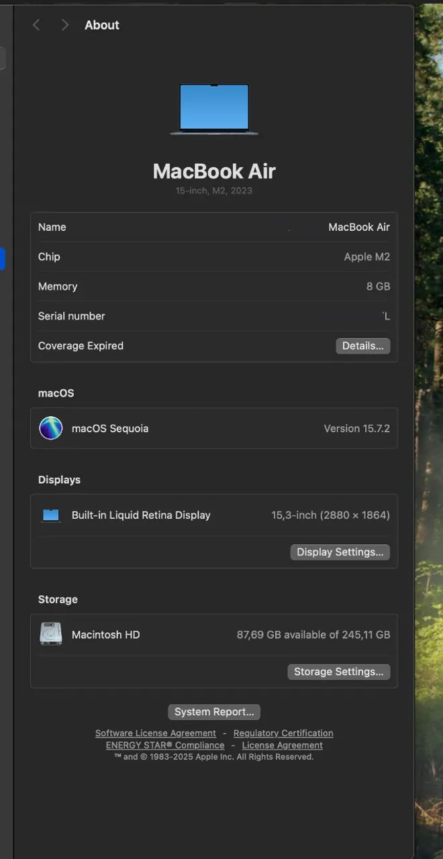Click the 87,69 GB available of 245,11 GB text

coord(313,635)
